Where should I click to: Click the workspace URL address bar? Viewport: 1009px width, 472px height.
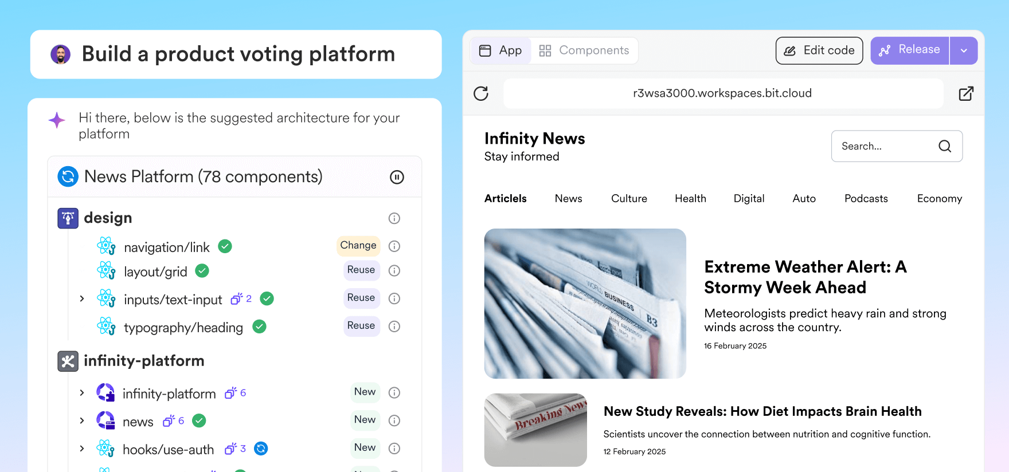pyautogui.click(x=722, y=93)
